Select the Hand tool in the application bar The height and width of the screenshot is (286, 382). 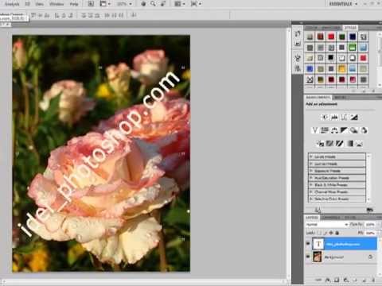[143, 4]
